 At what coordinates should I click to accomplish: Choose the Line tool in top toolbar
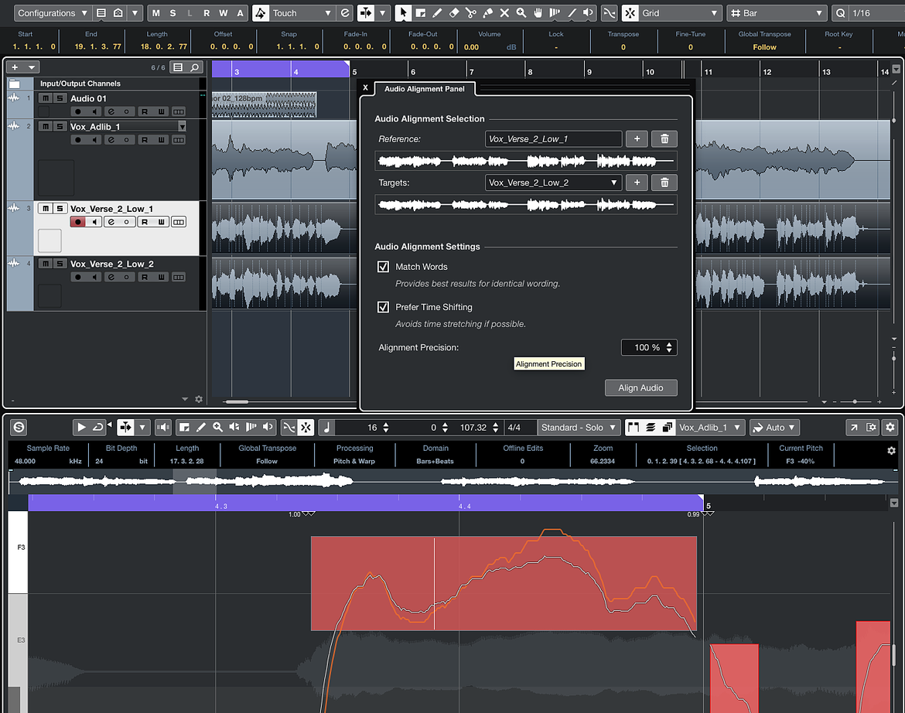pyautogui.click(x=572, y=12)
